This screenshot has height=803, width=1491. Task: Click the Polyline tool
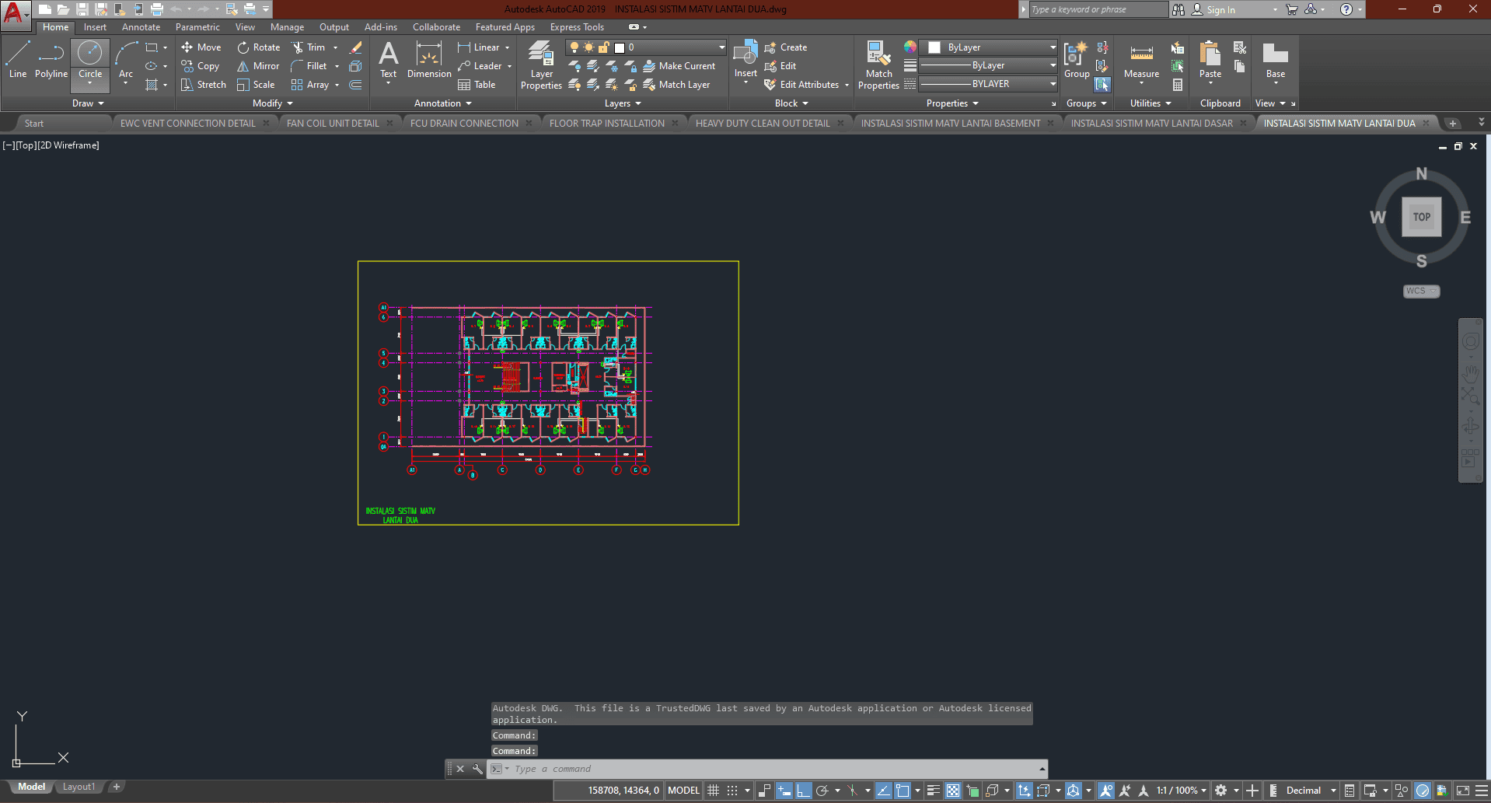(x=51, y=60)
